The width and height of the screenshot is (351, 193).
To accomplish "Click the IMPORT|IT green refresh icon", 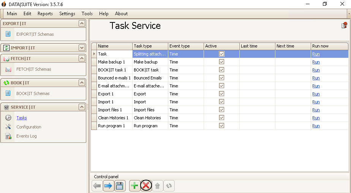I will [x=6, y=48].
